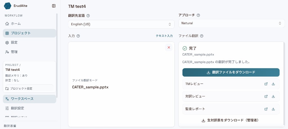Click the WORKFLOW section heading
The width and height of the screenshot is (288, 129).
coord(13,16)
